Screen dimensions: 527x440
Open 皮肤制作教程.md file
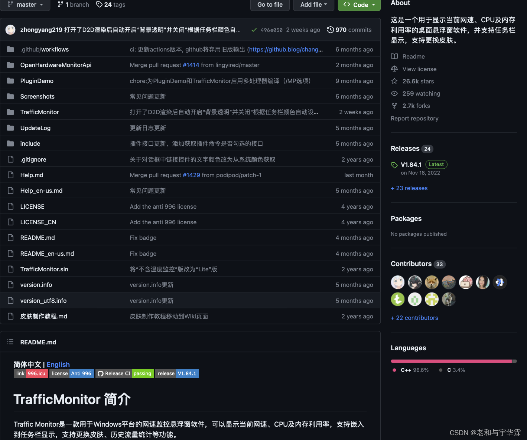pos(43,316)
